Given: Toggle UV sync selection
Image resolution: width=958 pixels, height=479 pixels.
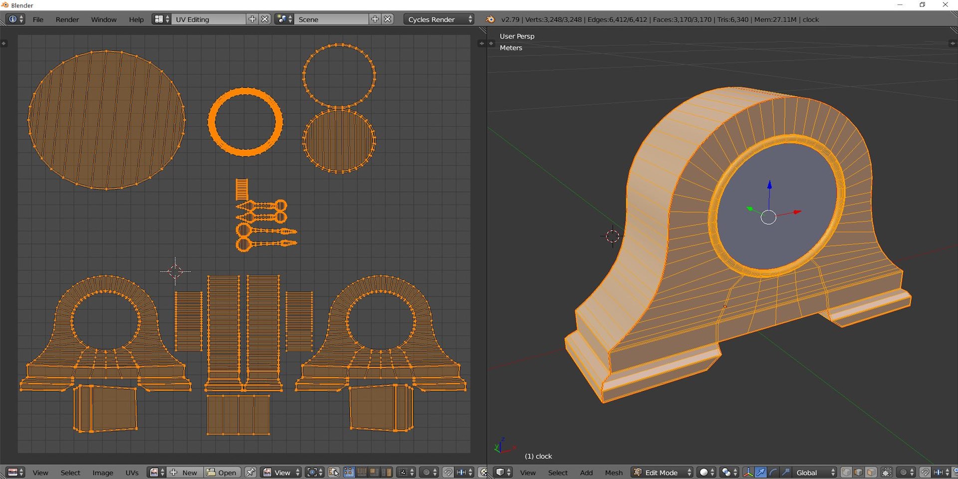Looking at the screenshot, I should tap(334, 473).
